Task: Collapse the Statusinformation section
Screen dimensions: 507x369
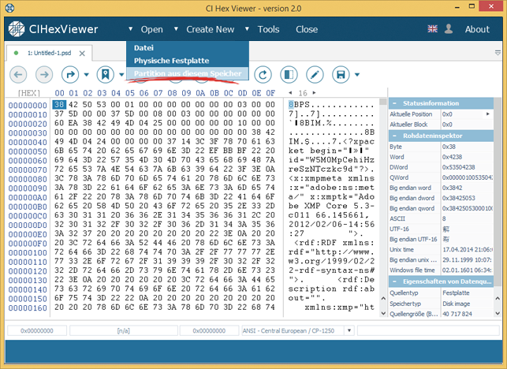Action: (x=394, y=103)
